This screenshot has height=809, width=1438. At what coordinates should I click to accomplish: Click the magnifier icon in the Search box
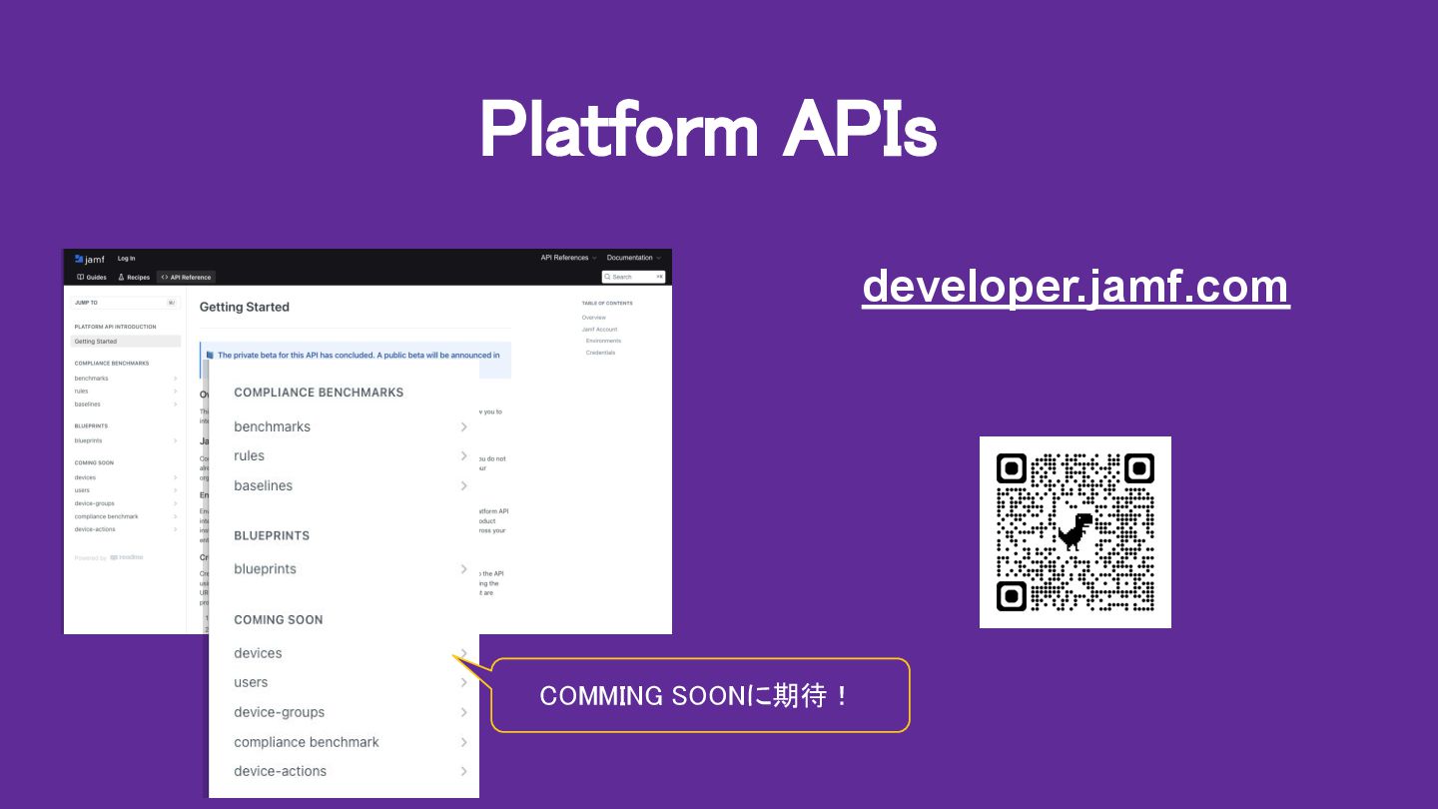point(607,277)
